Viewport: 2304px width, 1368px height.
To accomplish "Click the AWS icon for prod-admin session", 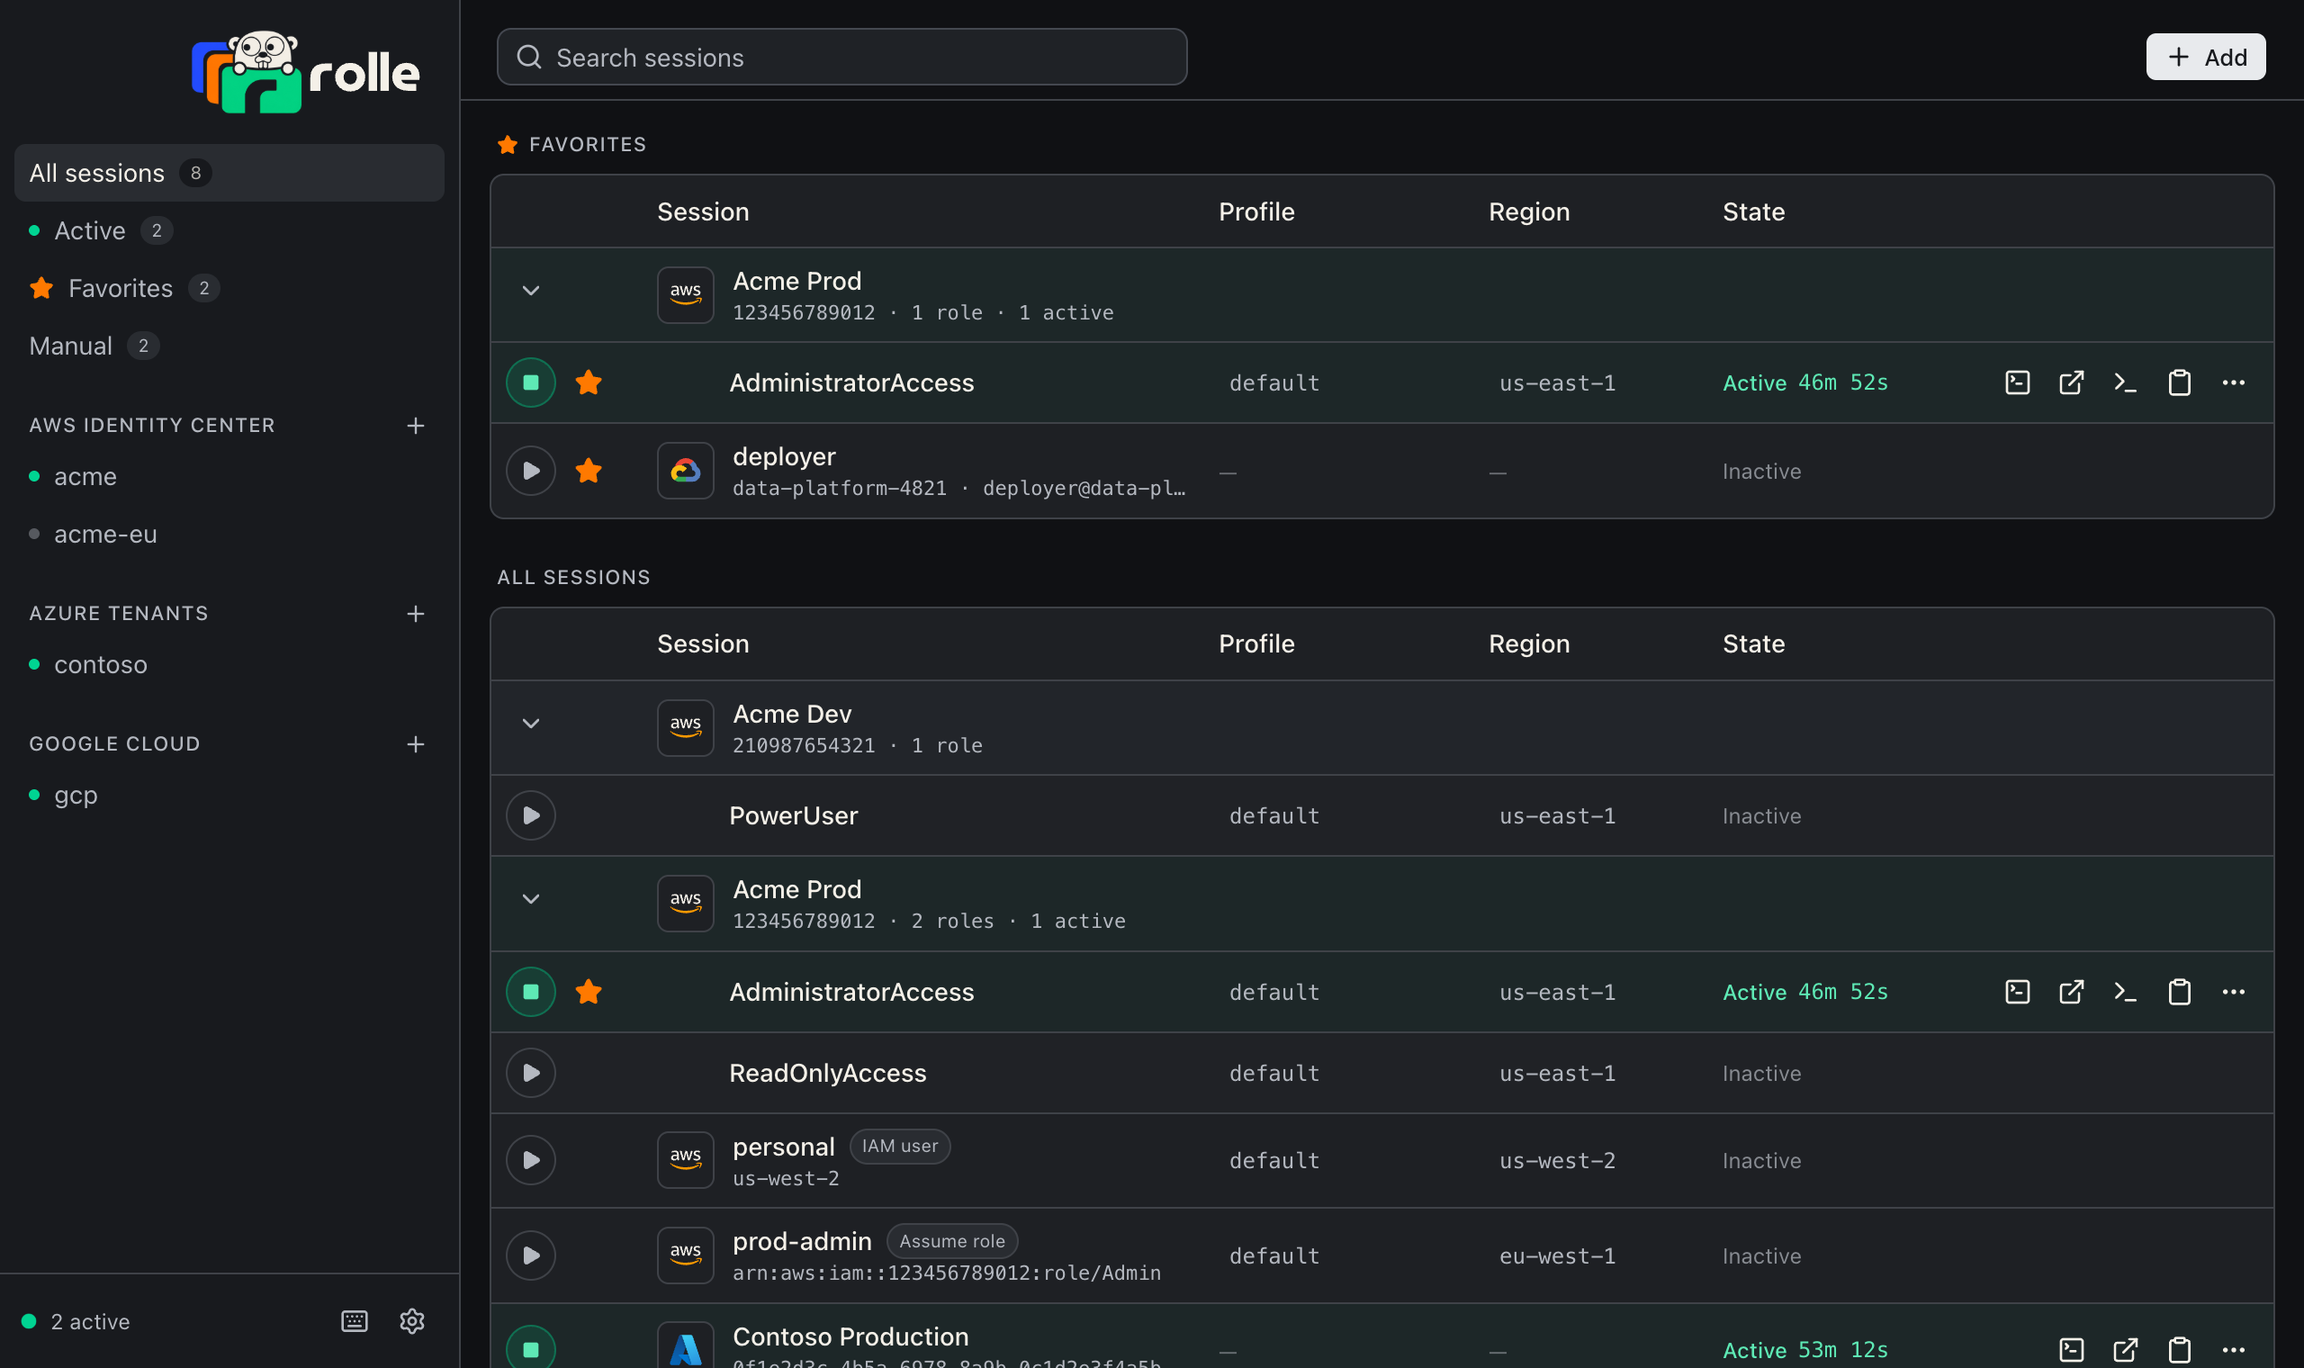I will coord(685,1255).
